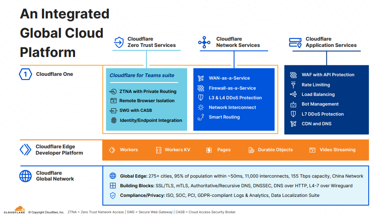
Task: Click the Load Balancing icon
Action: point(293,94)
